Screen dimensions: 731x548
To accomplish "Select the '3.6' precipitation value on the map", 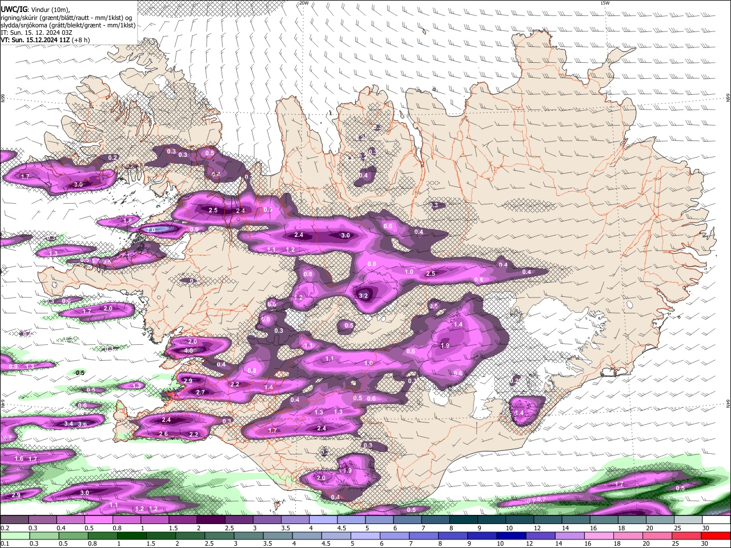I will pos(82,424).
